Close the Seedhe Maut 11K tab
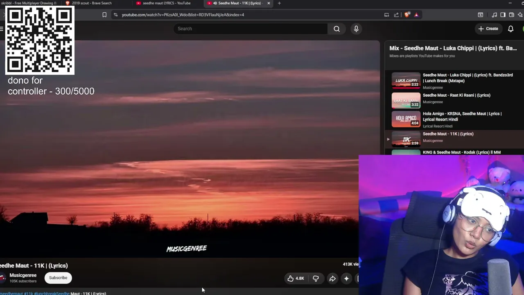Image resolution: width=524 pixels, height=295 pixels. pos(269,3)
